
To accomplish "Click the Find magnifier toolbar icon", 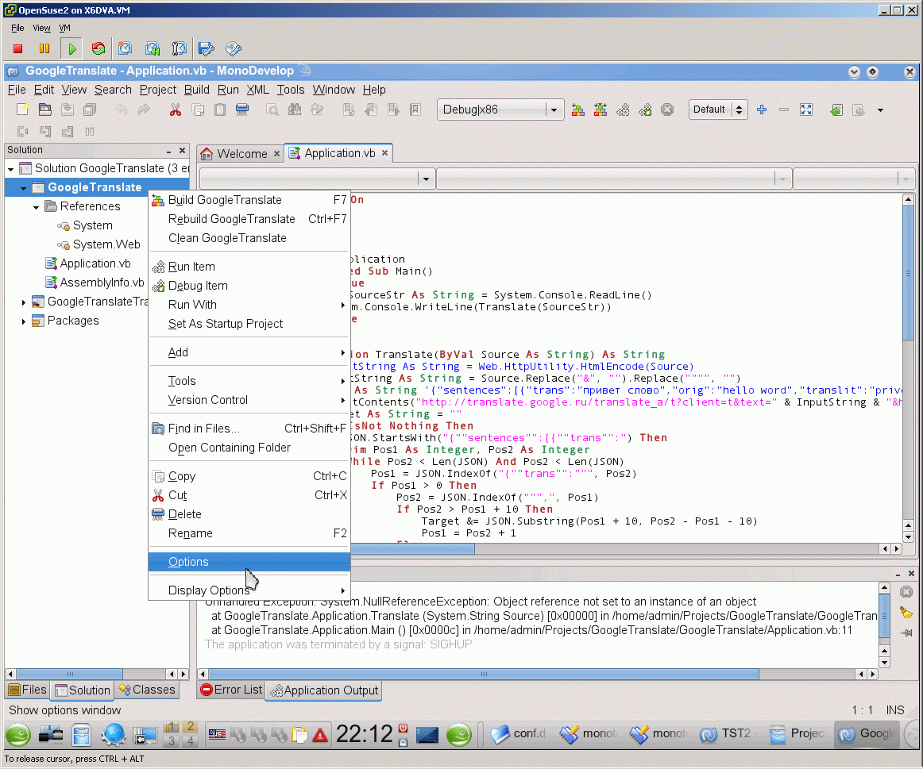I will click(x=272, y=110).
